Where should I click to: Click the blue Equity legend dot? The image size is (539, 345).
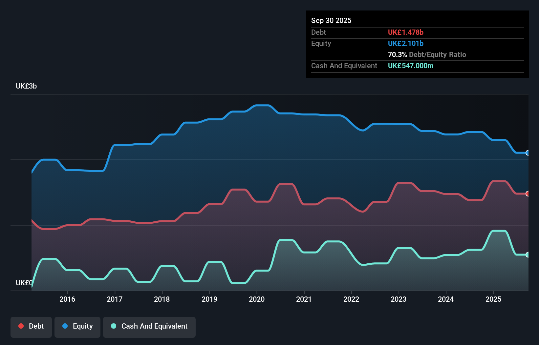[x=65, y=326]
